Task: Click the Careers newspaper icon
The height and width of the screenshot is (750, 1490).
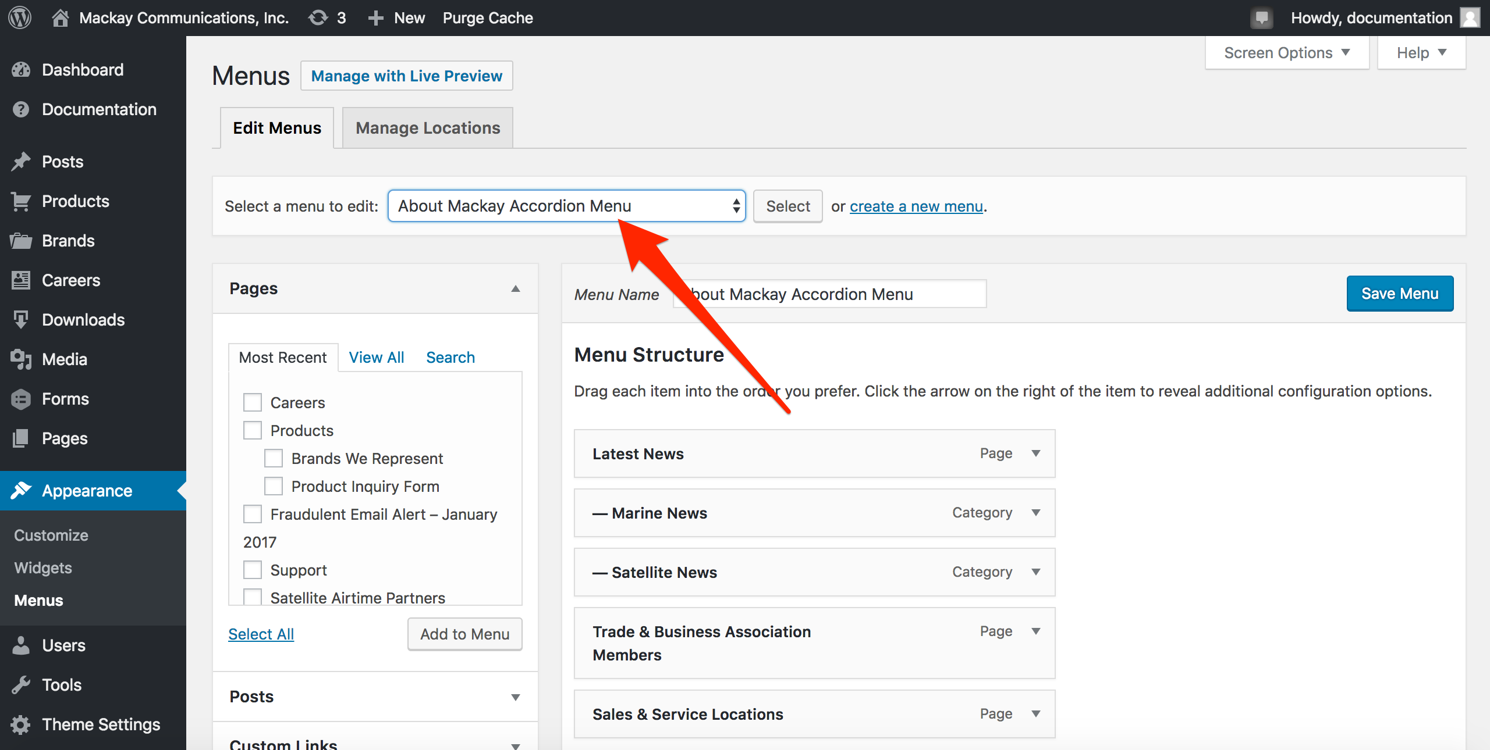Action: [21, 280]
